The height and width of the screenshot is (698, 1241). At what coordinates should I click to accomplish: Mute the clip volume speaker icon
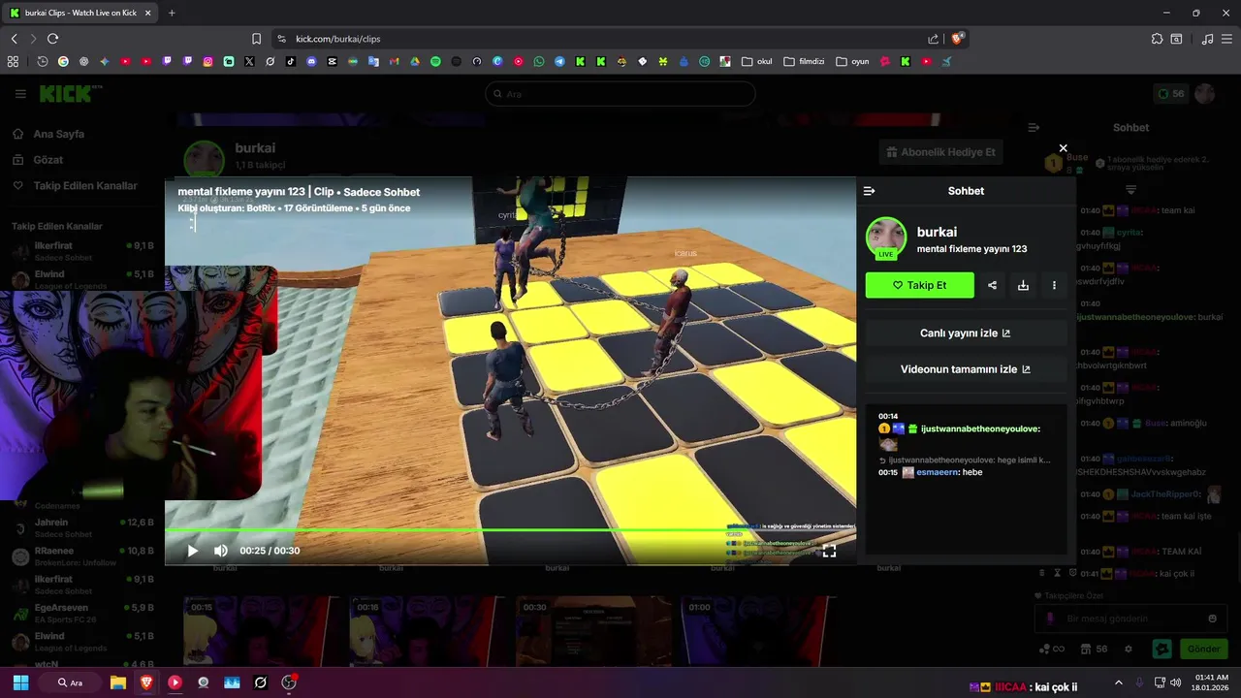(221, 551)
